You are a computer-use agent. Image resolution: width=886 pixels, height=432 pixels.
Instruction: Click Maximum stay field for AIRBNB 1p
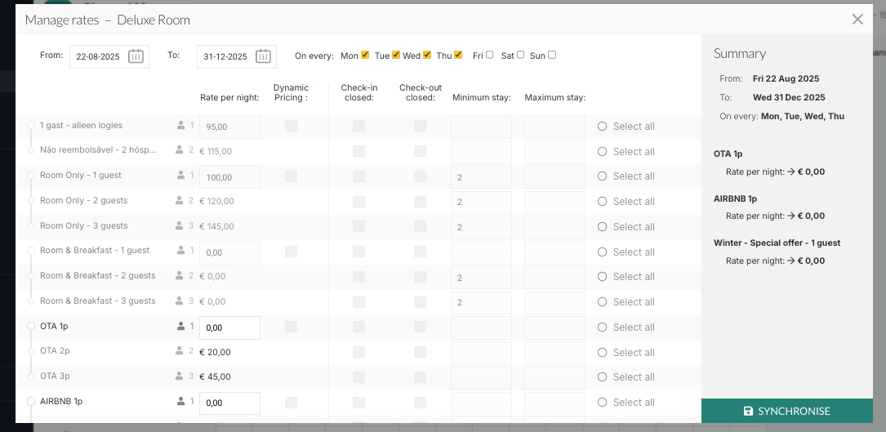point(555,403)
